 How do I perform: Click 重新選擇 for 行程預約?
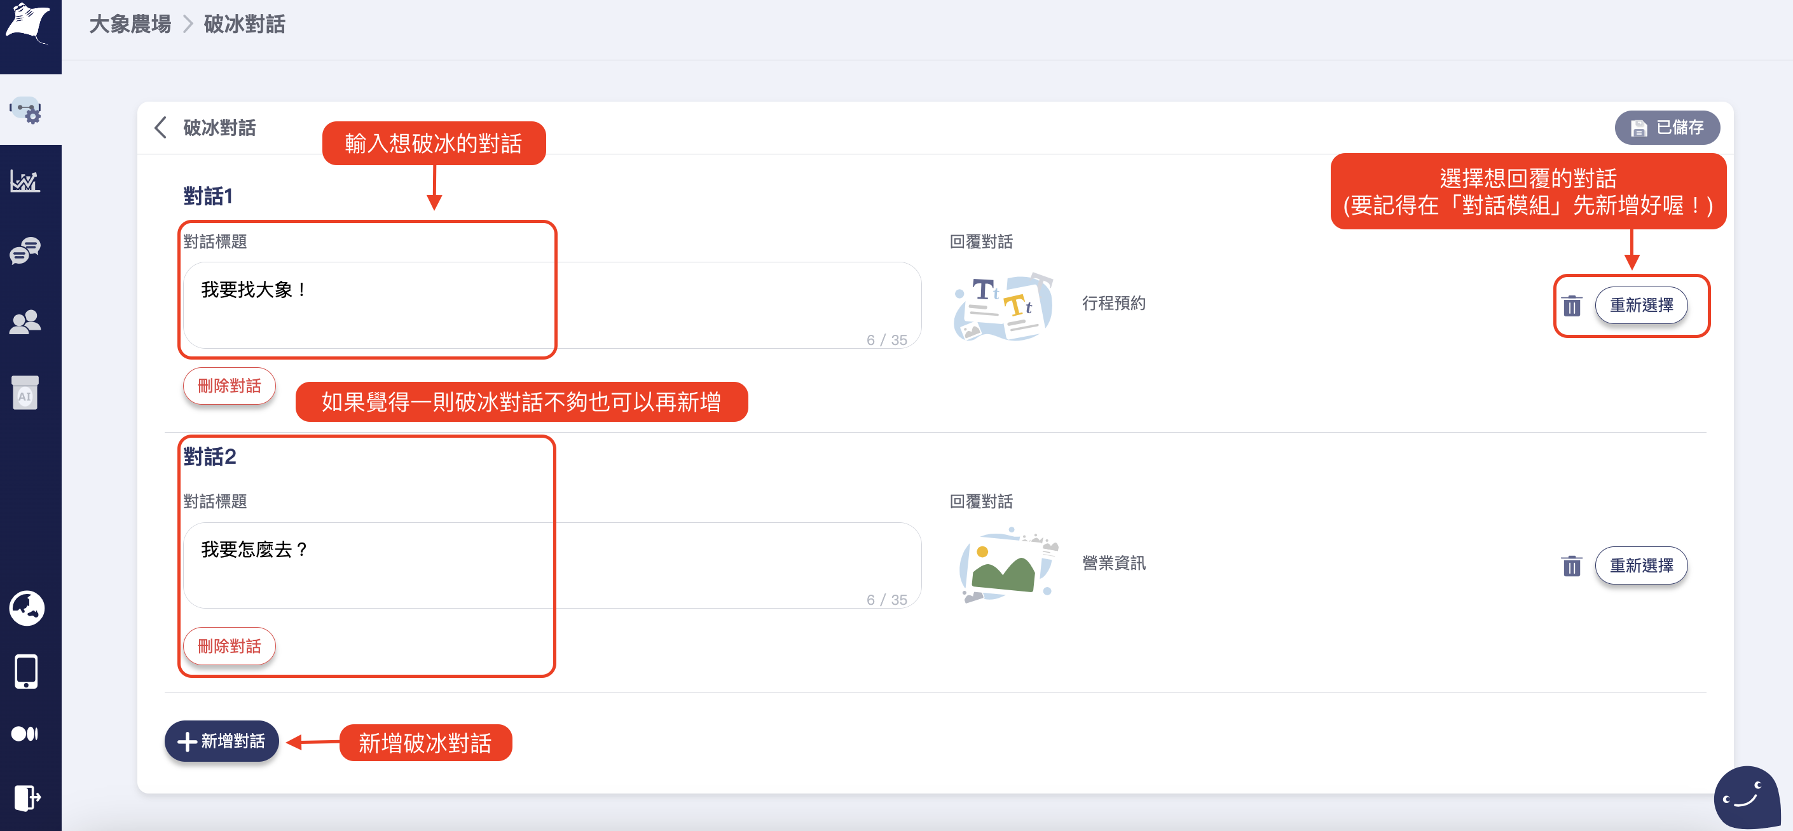[x=1641, y=306]
